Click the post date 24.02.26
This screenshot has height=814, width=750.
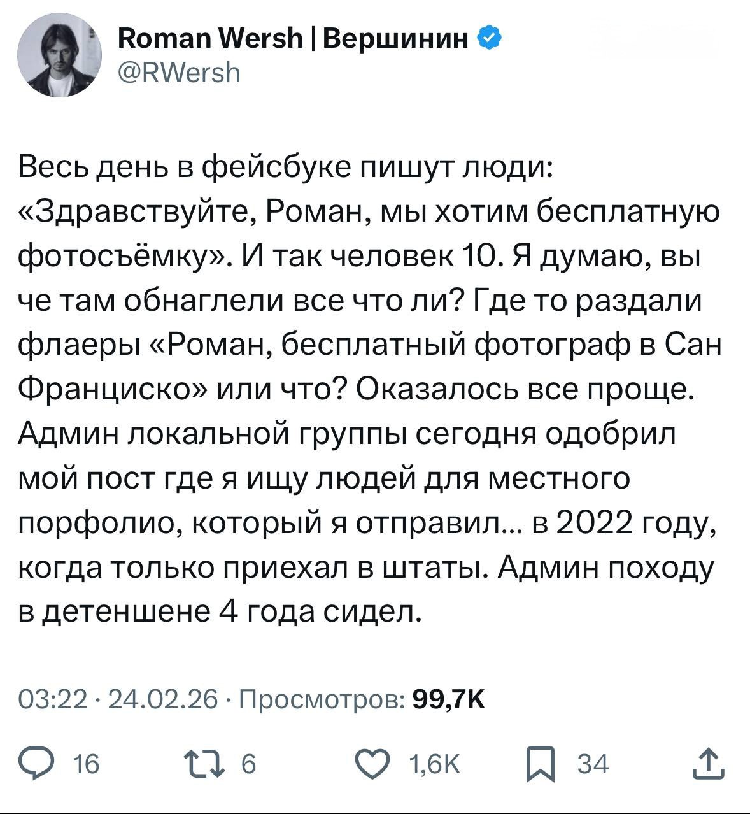point(164,699)
